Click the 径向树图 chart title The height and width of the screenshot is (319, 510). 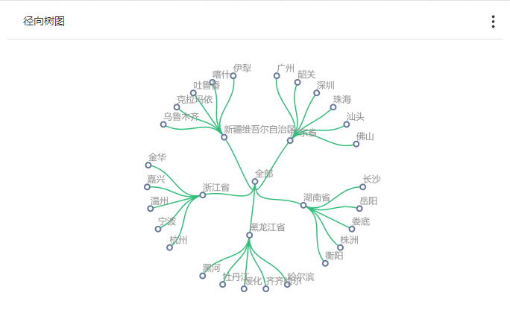click(x=44, y=22)
